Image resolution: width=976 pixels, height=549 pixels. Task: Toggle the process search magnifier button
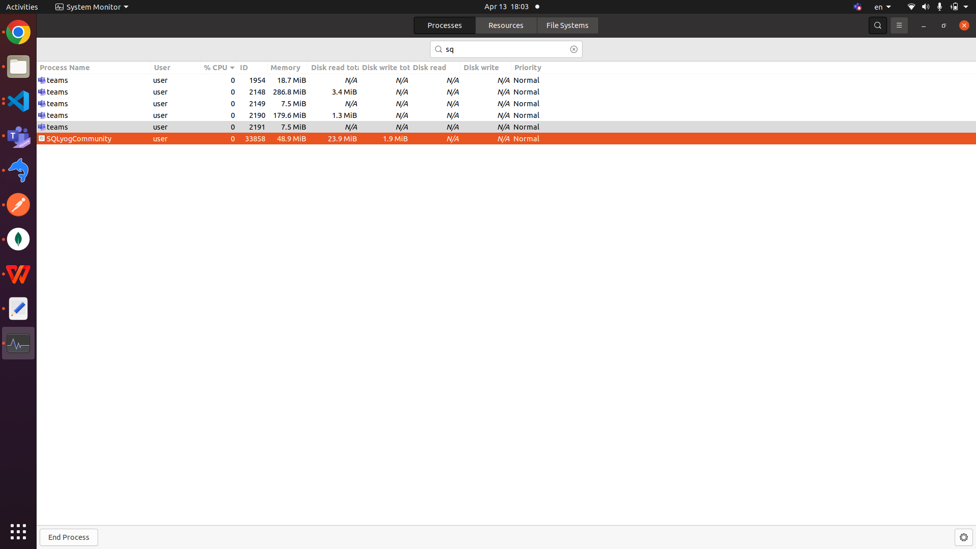tap(877, 25)
